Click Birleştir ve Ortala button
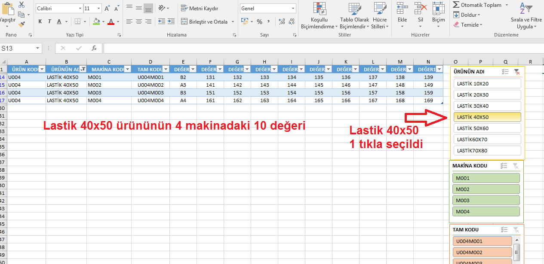This screenshot has width=544, height=264. [205, 21]
